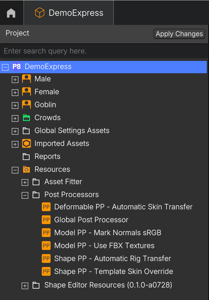209x300 pixels.
Task: Select Global Settings Assets label
Action: [72, 130]
